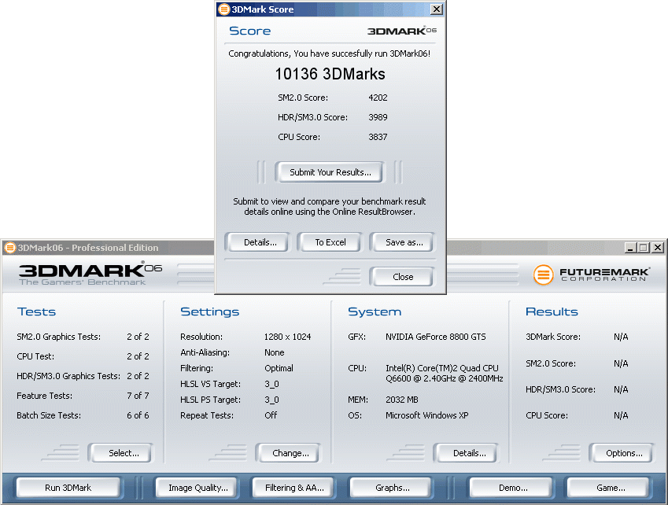Click CPU Score value 3837
Screen dimensions: 668x505
(378, 137)
